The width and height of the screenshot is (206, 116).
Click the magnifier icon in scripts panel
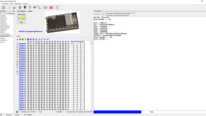(x=1, y=13)
